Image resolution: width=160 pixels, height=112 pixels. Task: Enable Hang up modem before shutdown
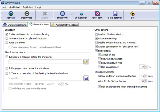click(7, 68)
